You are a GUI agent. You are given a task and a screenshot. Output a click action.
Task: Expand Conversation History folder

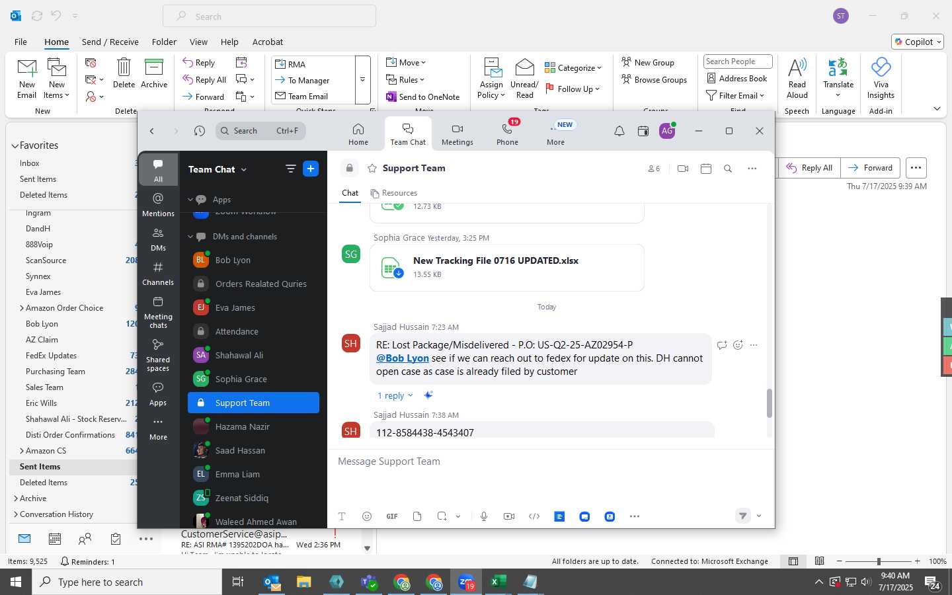[x=16, y=514]
